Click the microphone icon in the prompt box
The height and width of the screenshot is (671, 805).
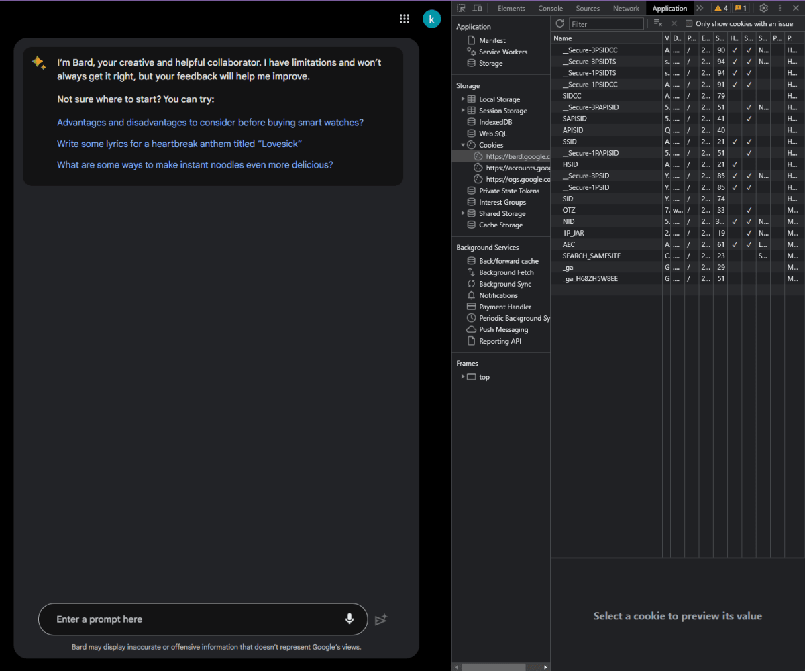coord(350,619)
